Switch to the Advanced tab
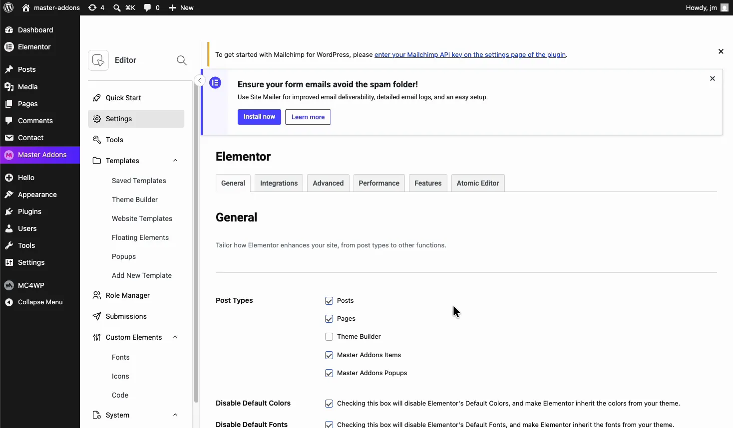This screenshot has width=733, height=428. point(328,183)
